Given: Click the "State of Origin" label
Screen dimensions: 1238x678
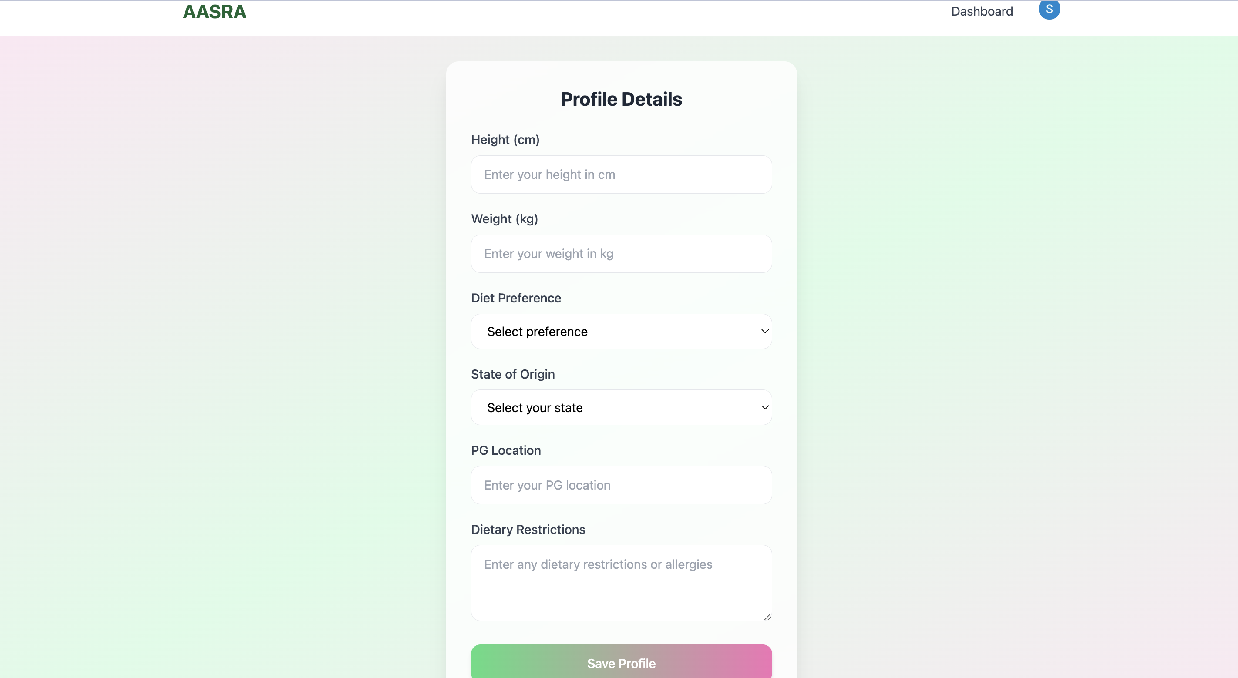Looking at the screenshot, I should (x=512, y=374).
